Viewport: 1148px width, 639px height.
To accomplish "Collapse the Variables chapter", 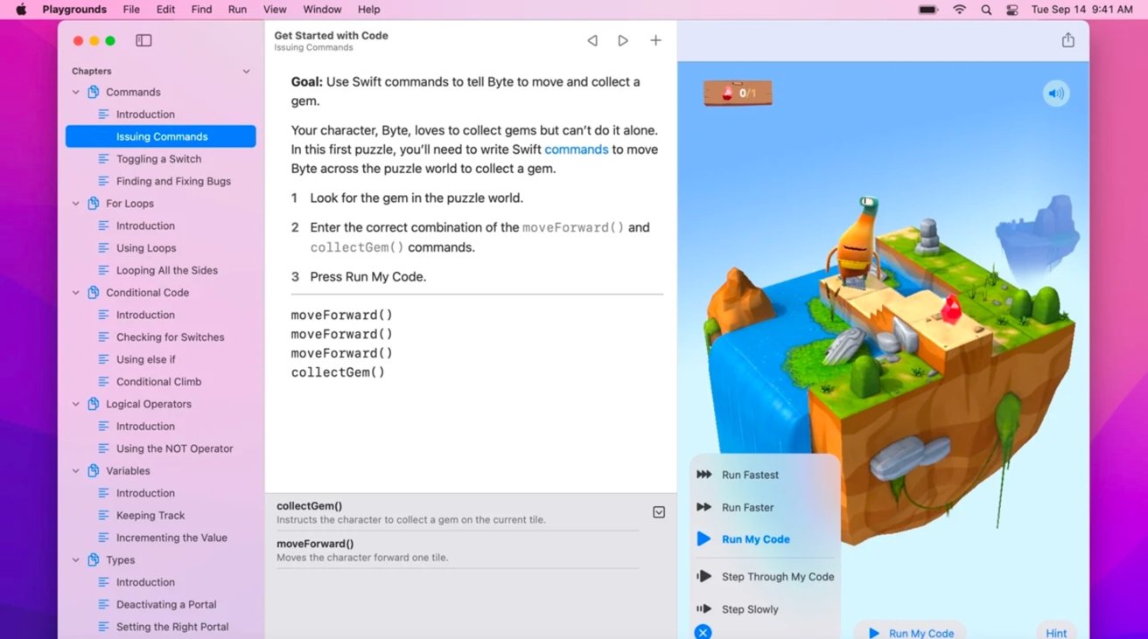I will click(x=76, y=471).
